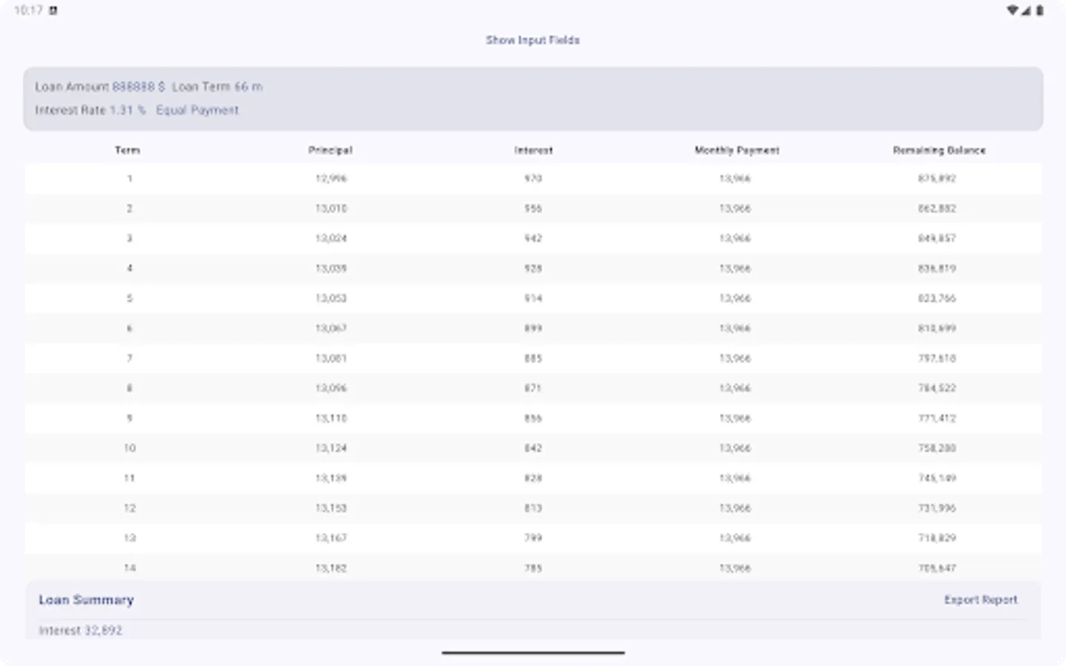Tap remaining balance 797,618
The width and height of the screenshot is (1066, 666).
pyautogui.click(x=937, y=358)
